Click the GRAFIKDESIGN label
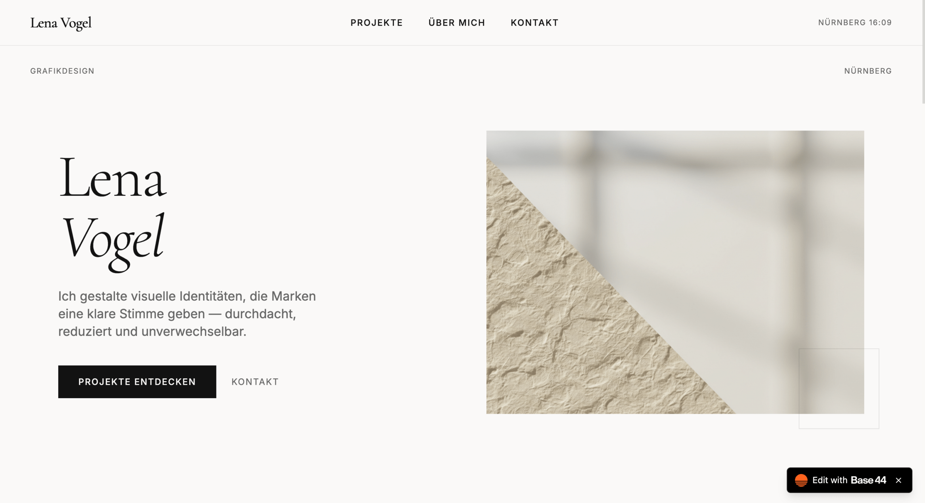925x503 pixels. (x=62, y=71)
